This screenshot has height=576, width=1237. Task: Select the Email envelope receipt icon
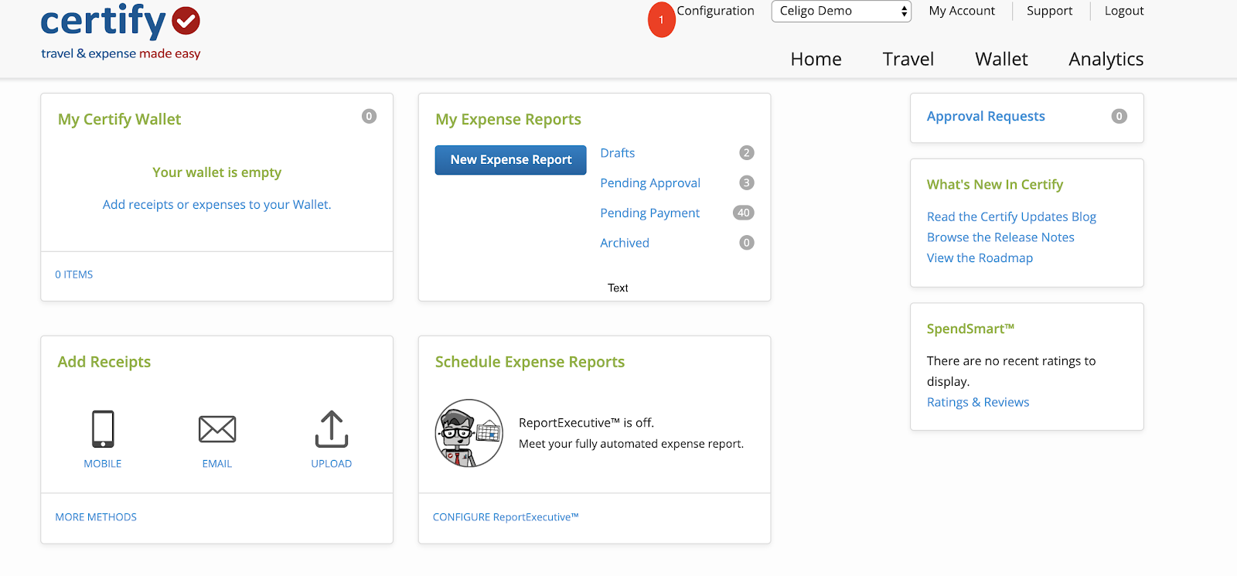pyautogui.click(x=217, y=429)
